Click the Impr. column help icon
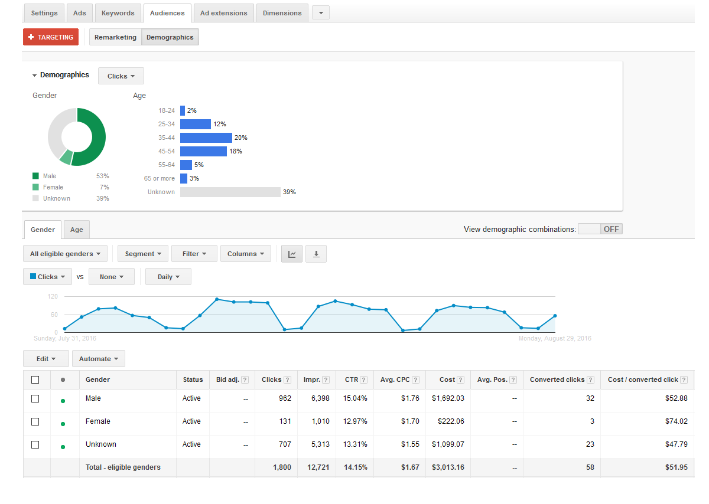 pos(326,379)
